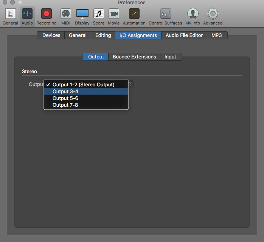Open the MIDI preferences connector icon
Image resolution: width=264 pixels, height=242 pixels.
click(x=66, y=14)
